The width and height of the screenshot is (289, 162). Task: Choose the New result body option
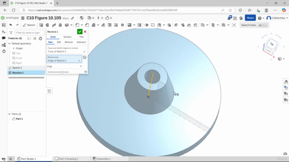click(x=51, y=42)
